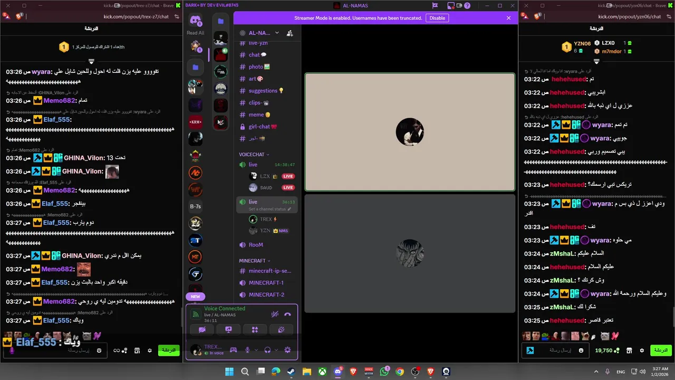Open the KRM server in Discord
675x380 pixels.
click(196, 122)
